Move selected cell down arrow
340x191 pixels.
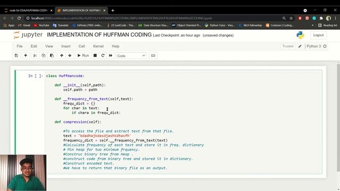pos(70,56)
